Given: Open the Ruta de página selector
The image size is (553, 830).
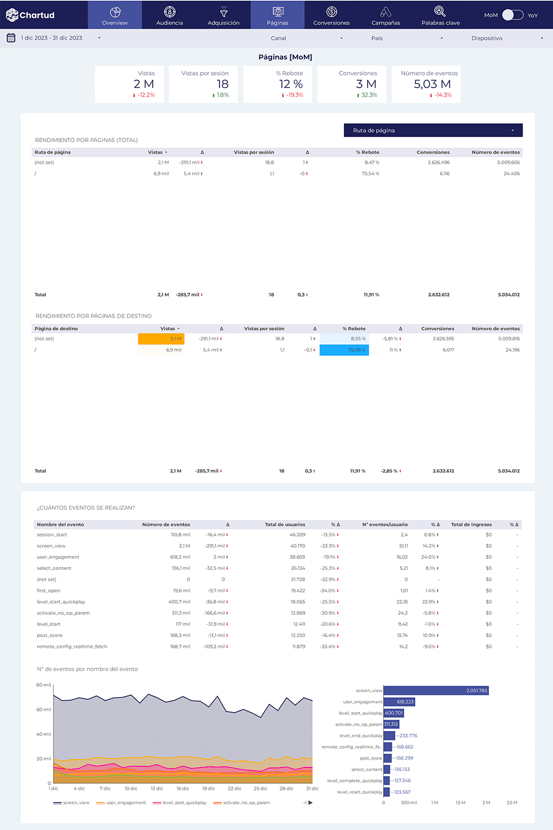Looking at the screenshot, I should click(433, 131).
